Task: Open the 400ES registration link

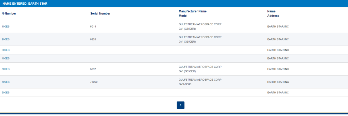Action: [6, 59]
